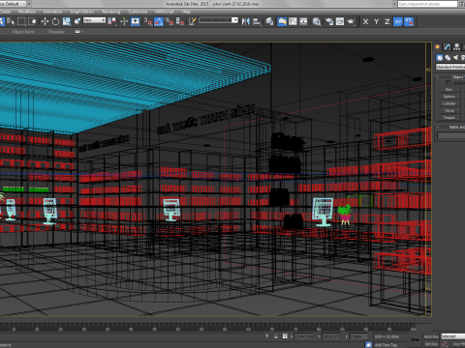The width and height of the screenshot is (465, 348).
Task: Toggle Select and Manipulate icon
Action: point(124,21)
